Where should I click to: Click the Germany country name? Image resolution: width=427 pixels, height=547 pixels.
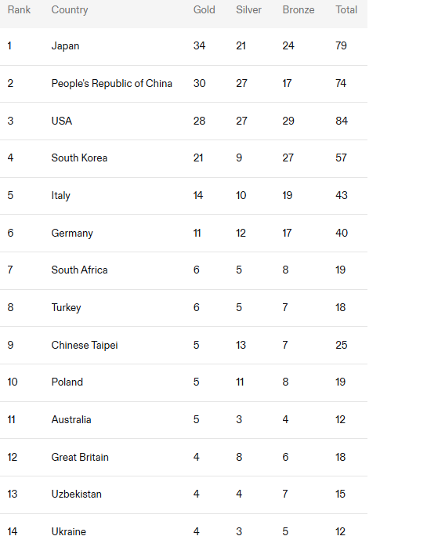click(72, 233)
